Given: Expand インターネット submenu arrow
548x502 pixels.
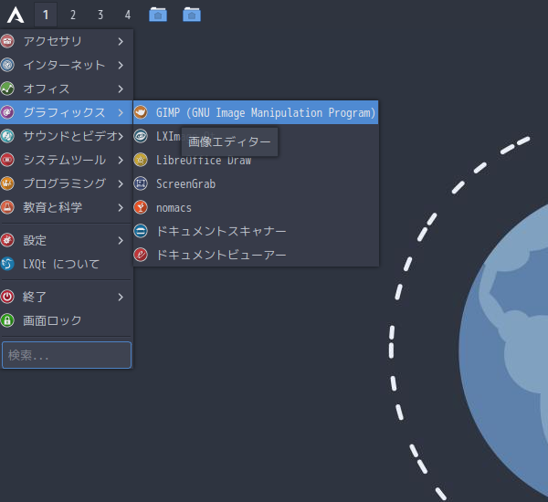Looking at the screenshot, I should 121,66.
